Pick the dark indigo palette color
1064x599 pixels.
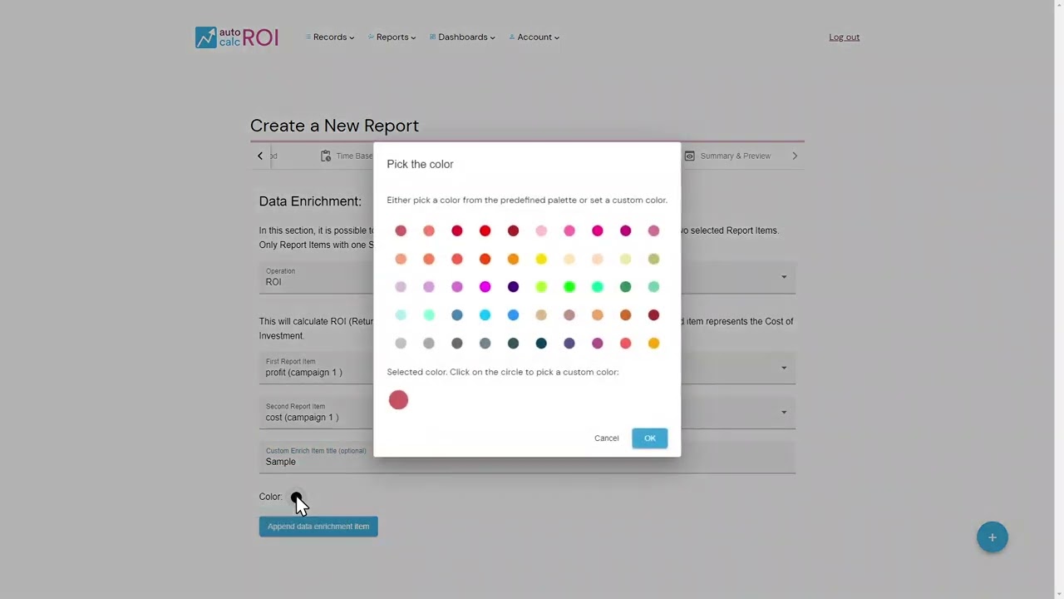[513, 287]
